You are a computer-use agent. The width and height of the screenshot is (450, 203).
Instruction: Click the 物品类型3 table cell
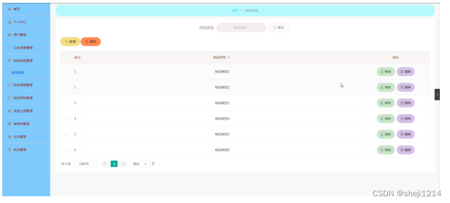(222, 103)
